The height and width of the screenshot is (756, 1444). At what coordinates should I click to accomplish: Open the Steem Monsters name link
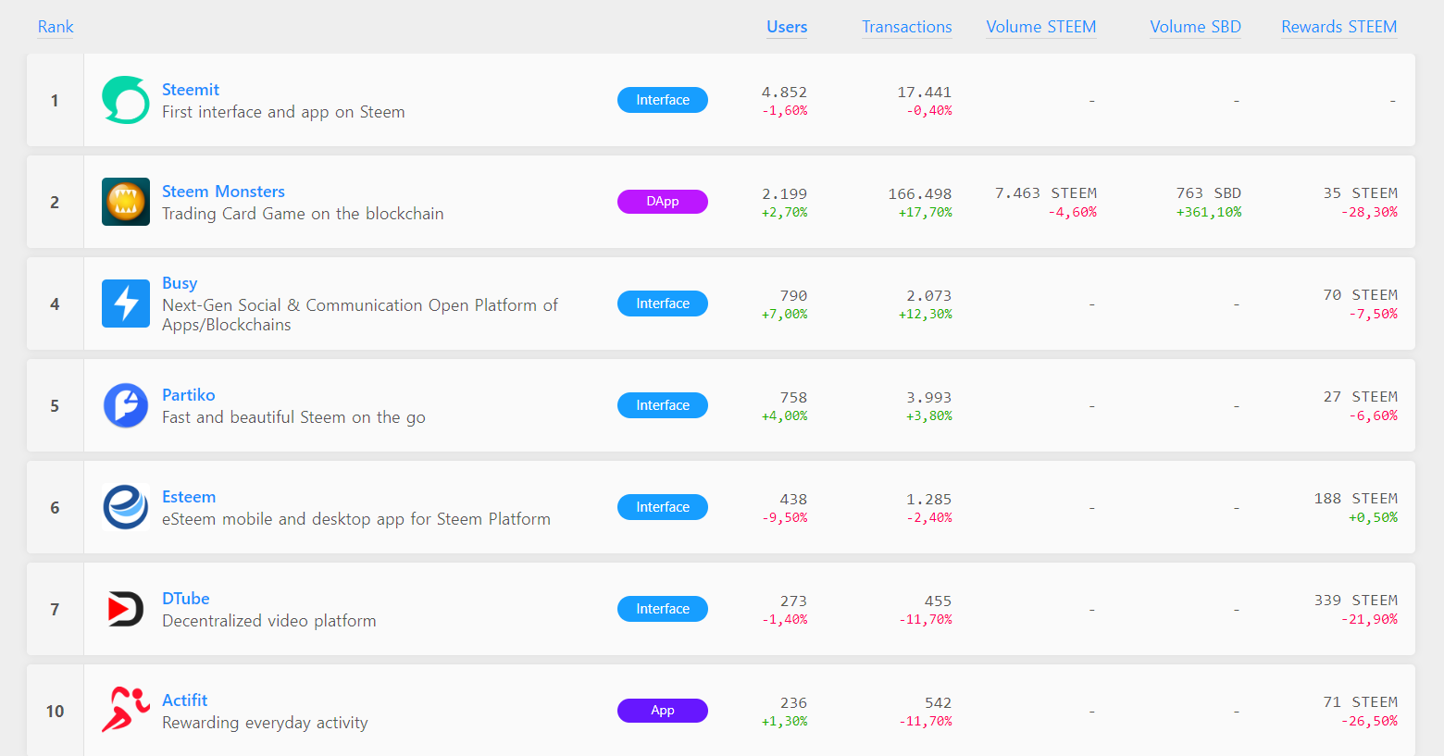pos(223,192)
